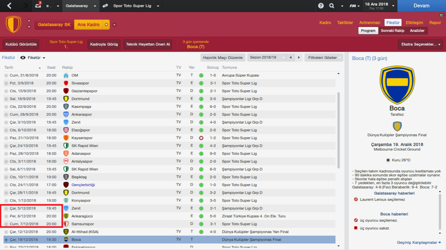Select radio button for OM fixture

tap(6, 75)
